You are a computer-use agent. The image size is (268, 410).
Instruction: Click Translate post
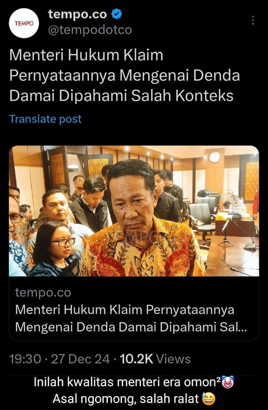45,119
